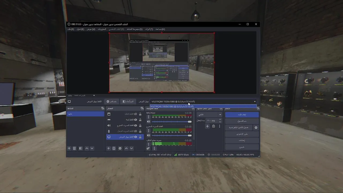Move source down in Sources list
This screenshot has width=343, height=193.
131,148
